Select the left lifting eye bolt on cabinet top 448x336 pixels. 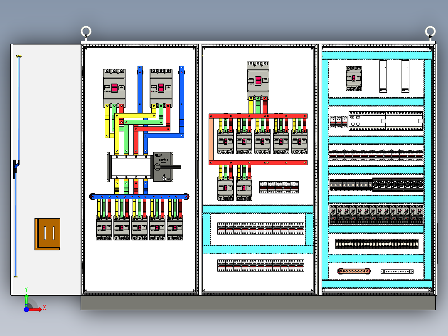[86, 32]
